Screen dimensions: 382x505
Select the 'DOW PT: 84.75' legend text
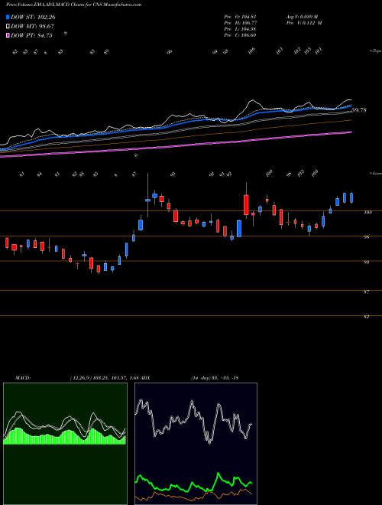(31, 35)
